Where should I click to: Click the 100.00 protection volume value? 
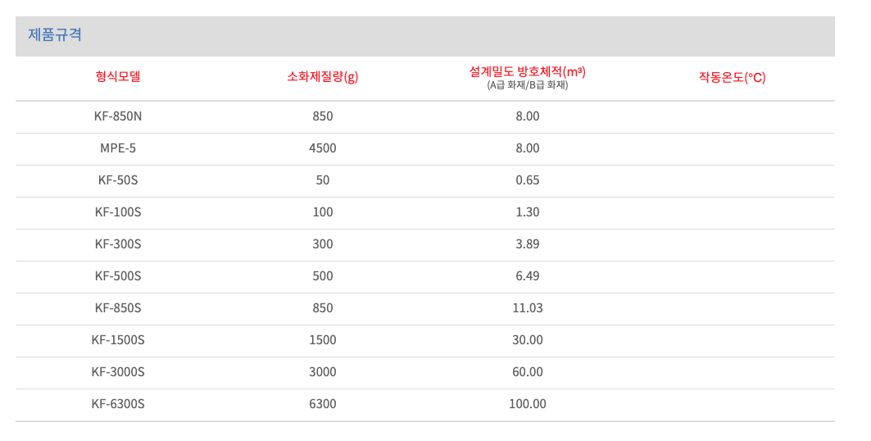tap(528, 404)
